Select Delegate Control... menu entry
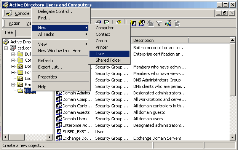 point(61,11)
